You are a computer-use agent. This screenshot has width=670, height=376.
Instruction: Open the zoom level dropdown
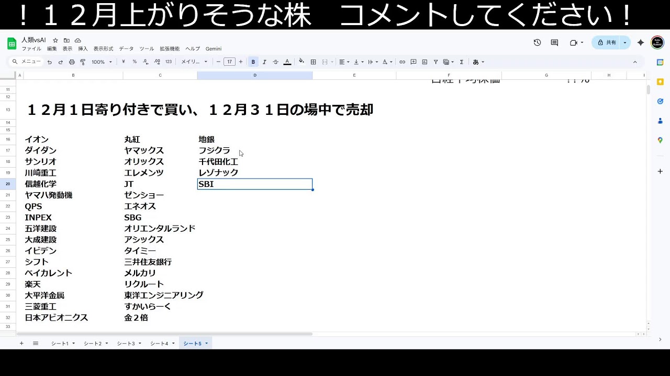pyautogui.click(x=102, y=62)
